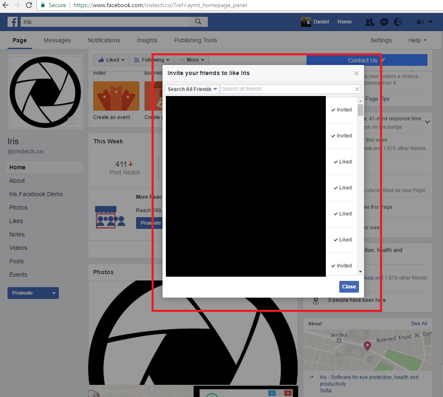Open the Messenger icon in top bar
This screenshot has width=443, height=397.
tap(384, 22)
